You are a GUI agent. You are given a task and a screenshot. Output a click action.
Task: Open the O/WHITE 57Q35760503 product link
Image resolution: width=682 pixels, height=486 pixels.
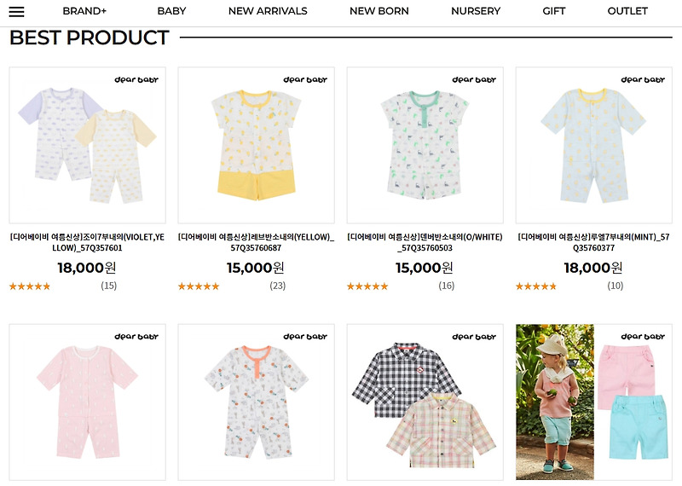(x=425, y=242)
